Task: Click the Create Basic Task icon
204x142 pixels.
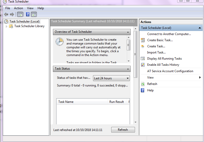Action: tap(143, 40)
